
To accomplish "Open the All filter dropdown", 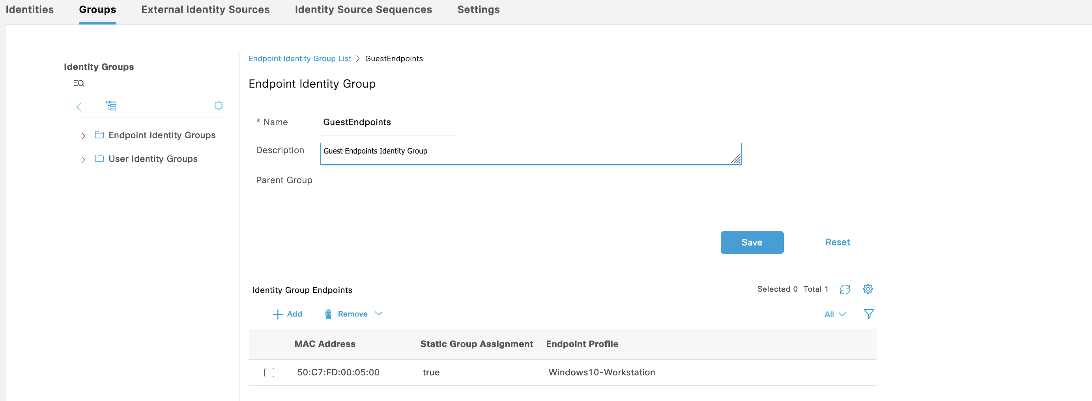I will point(835,314).
